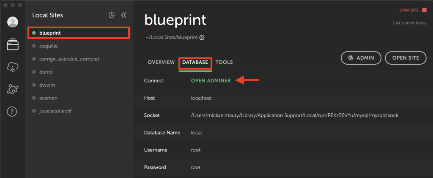The width and height of the screenshot is (433, 178).
Task: Select the Local Sites sidebar icon
Action: (12, 45)
